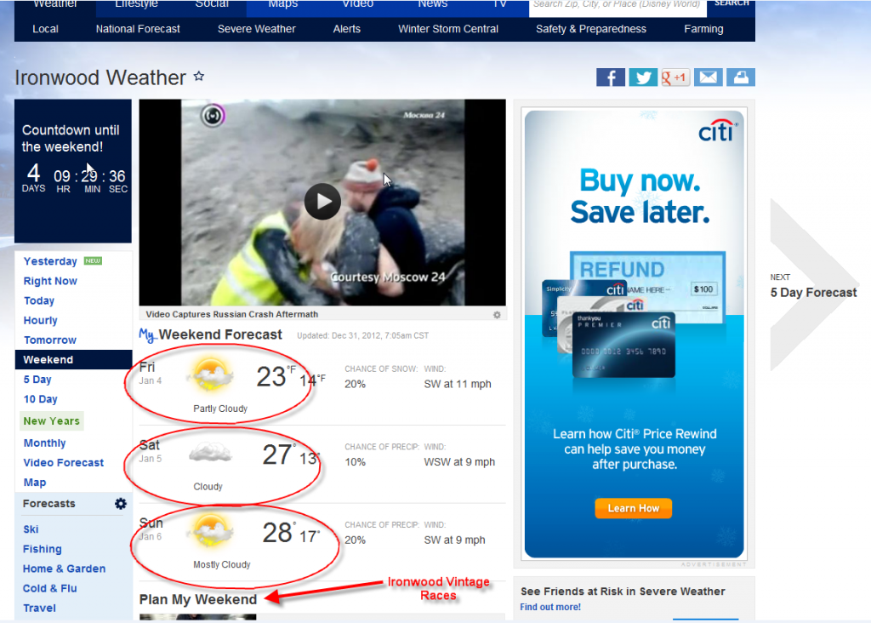Image resolution: width=871 pixels, height=623 pixels.
Task: Click New Years highlighted sidebar link
Action: [52, 420]
